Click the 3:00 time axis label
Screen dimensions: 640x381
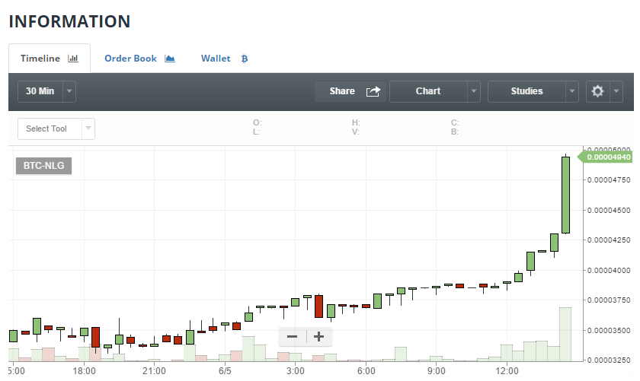pyautogui.click(x=296, y=371)
